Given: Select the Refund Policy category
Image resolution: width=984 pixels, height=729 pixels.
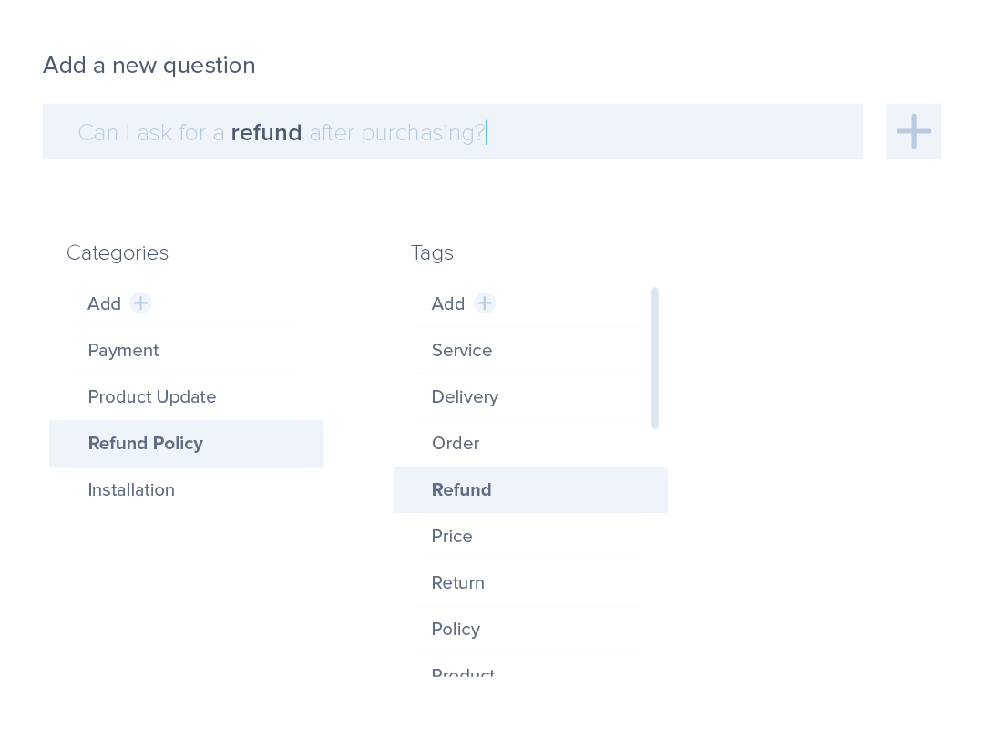Looking at the screenshot, I should (x=145, y=444).
